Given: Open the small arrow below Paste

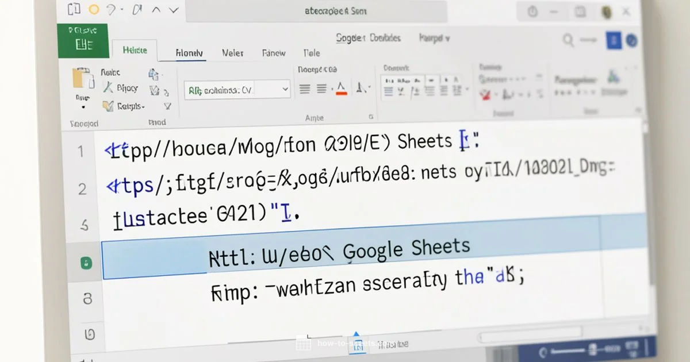Looking at the screenshot, I should (x=83, y=107).
